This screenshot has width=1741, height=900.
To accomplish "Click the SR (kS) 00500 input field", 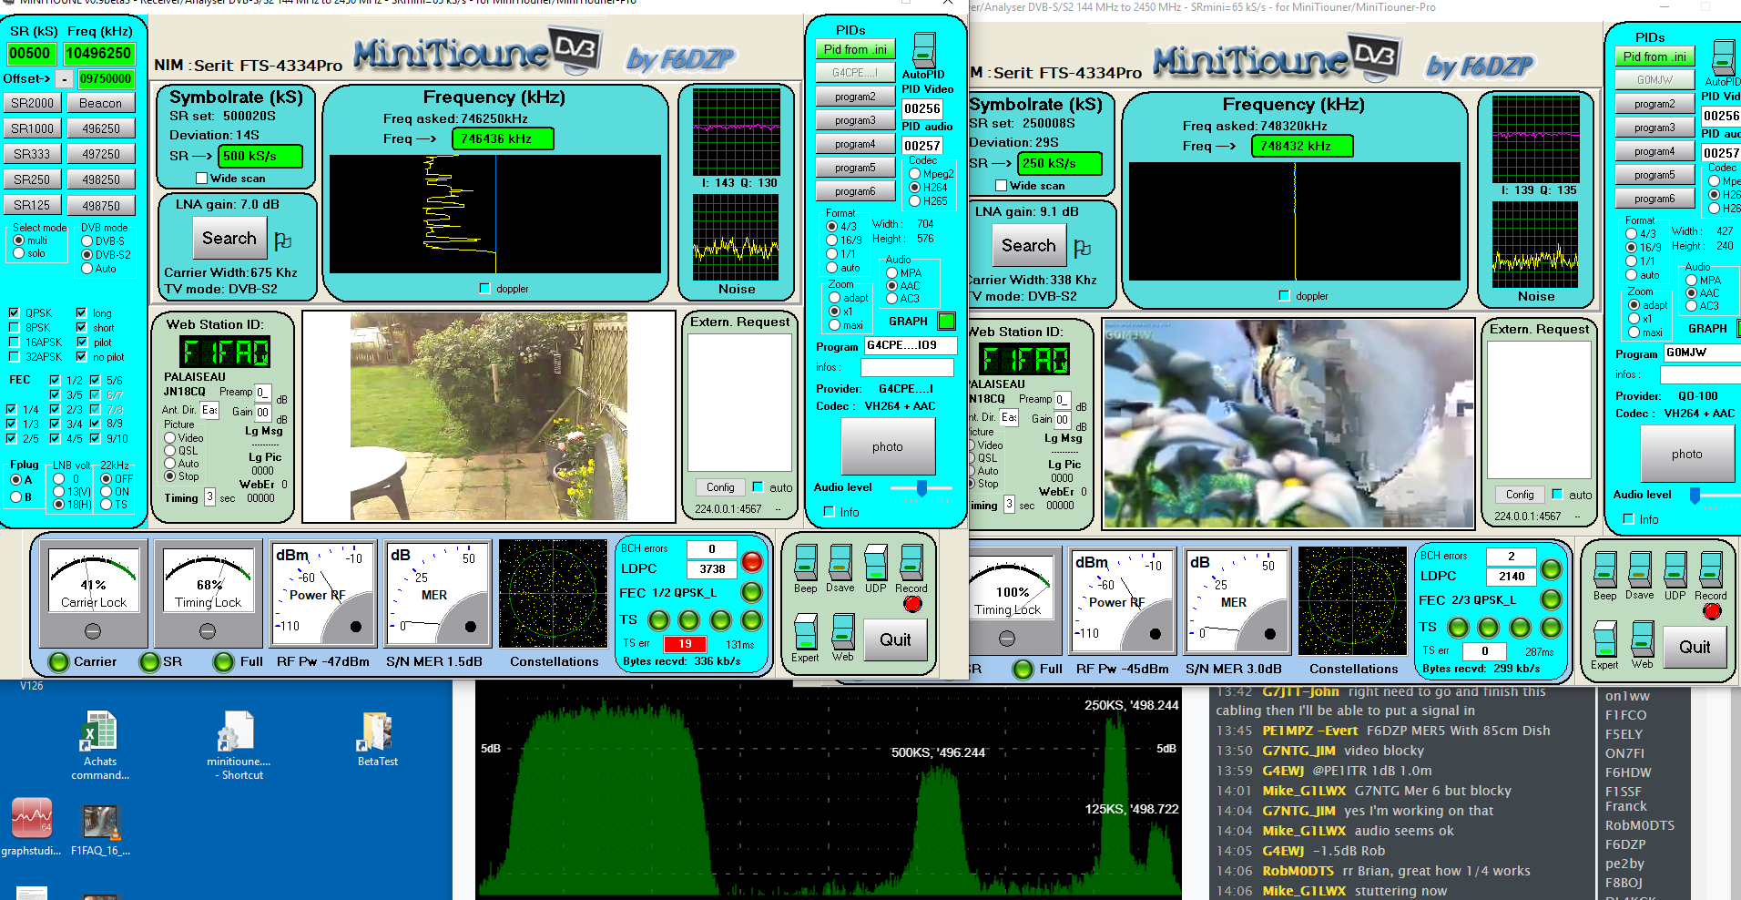I will (30, 54).
